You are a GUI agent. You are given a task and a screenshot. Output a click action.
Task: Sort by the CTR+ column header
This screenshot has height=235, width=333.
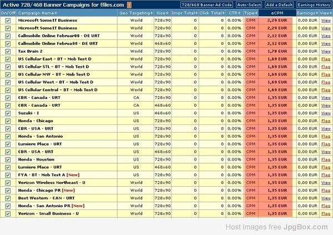coord(234,12)
